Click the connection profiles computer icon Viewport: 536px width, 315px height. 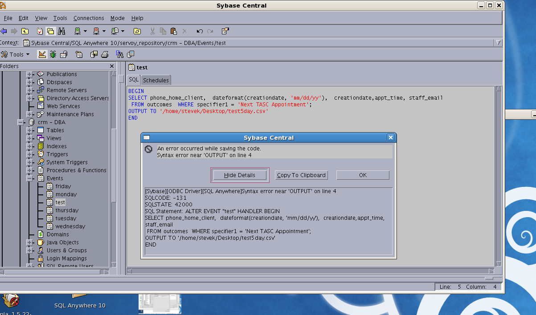115,31
